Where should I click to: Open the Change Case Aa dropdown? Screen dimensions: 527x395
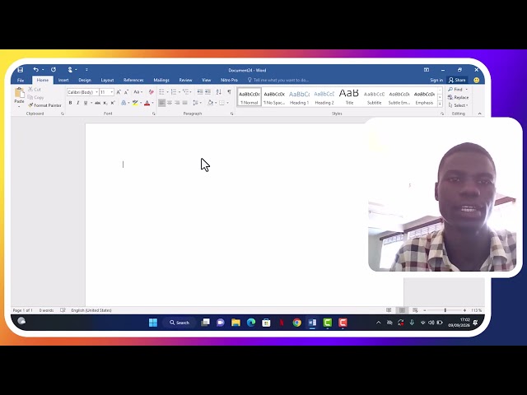[x=138, y=92]
